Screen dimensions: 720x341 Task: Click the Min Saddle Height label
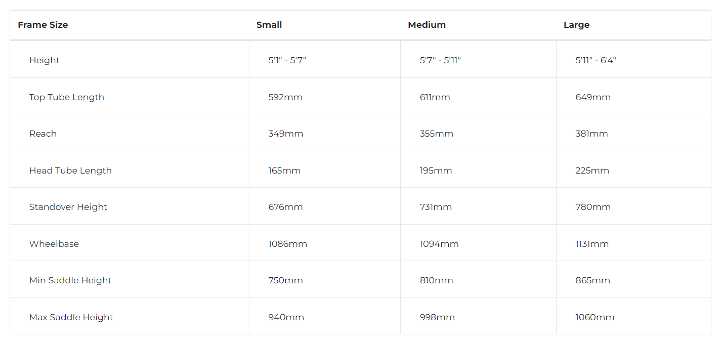pos(70,280)
